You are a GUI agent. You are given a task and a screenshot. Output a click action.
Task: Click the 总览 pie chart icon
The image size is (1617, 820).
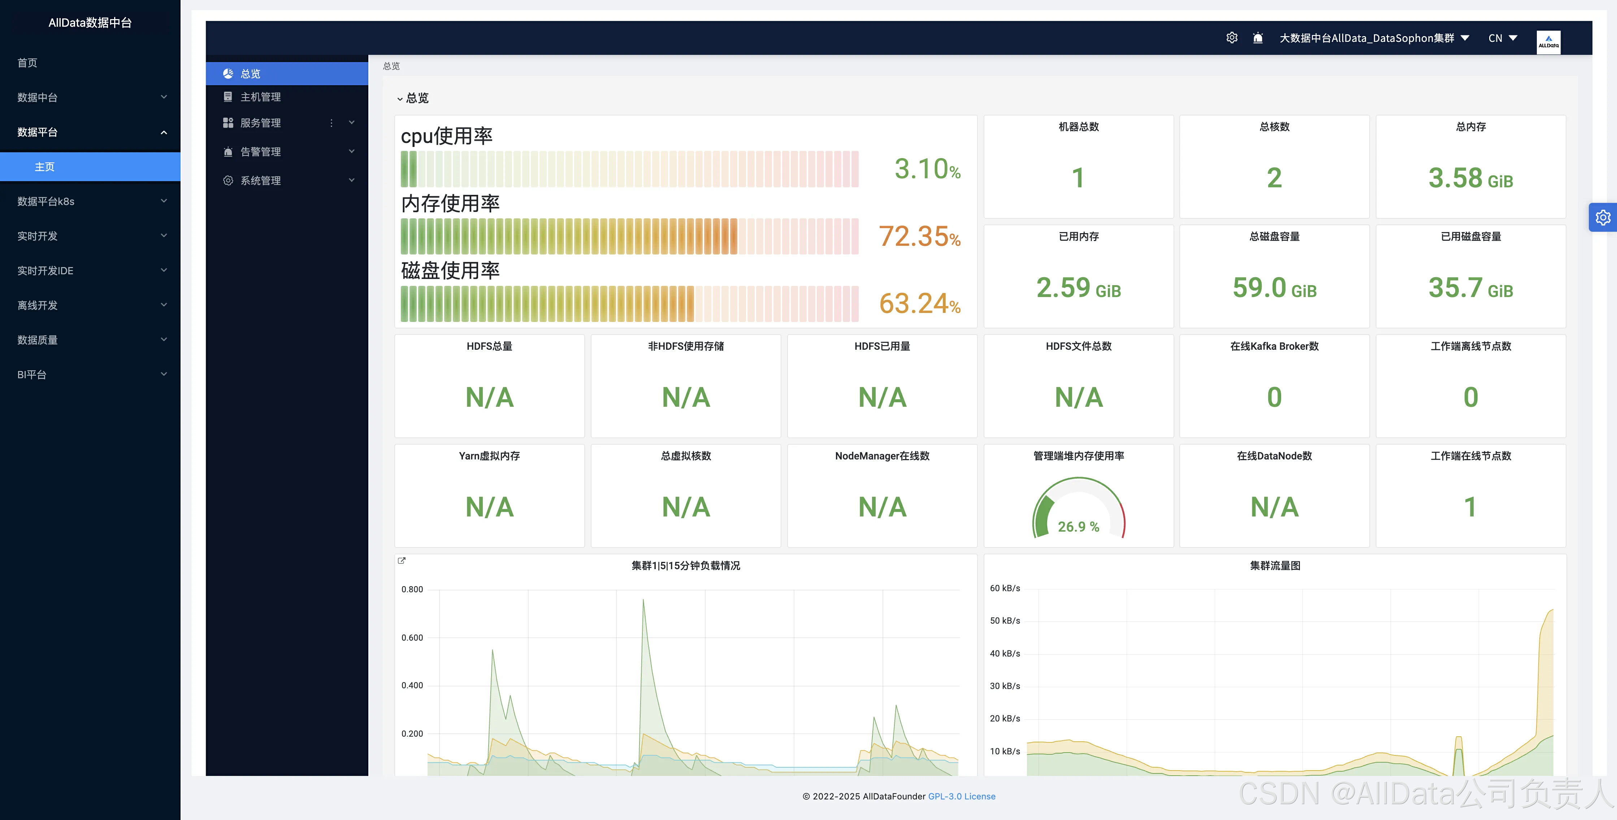pyautogui.click(x=228, y=73)
